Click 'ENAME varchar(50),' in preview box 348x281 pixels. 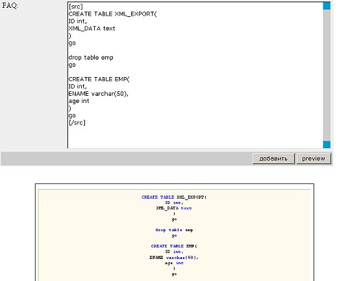[x=174, y=258]
